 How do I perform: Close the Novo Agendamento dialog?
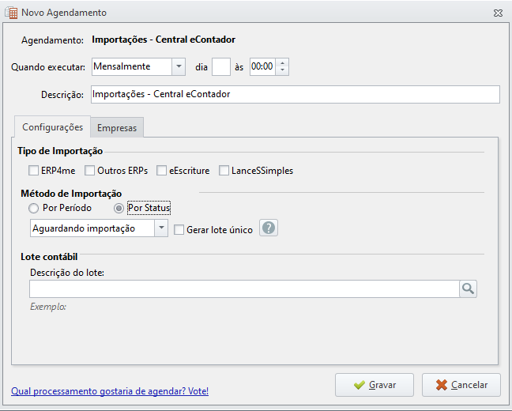point(498,13)
